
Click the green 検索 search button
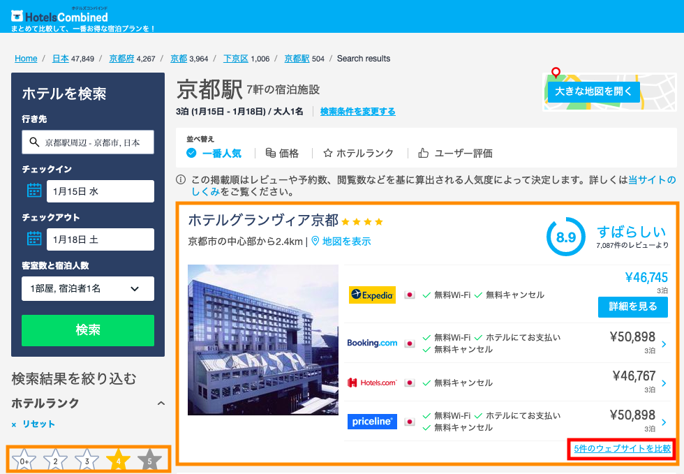click(x=88, y=330)
